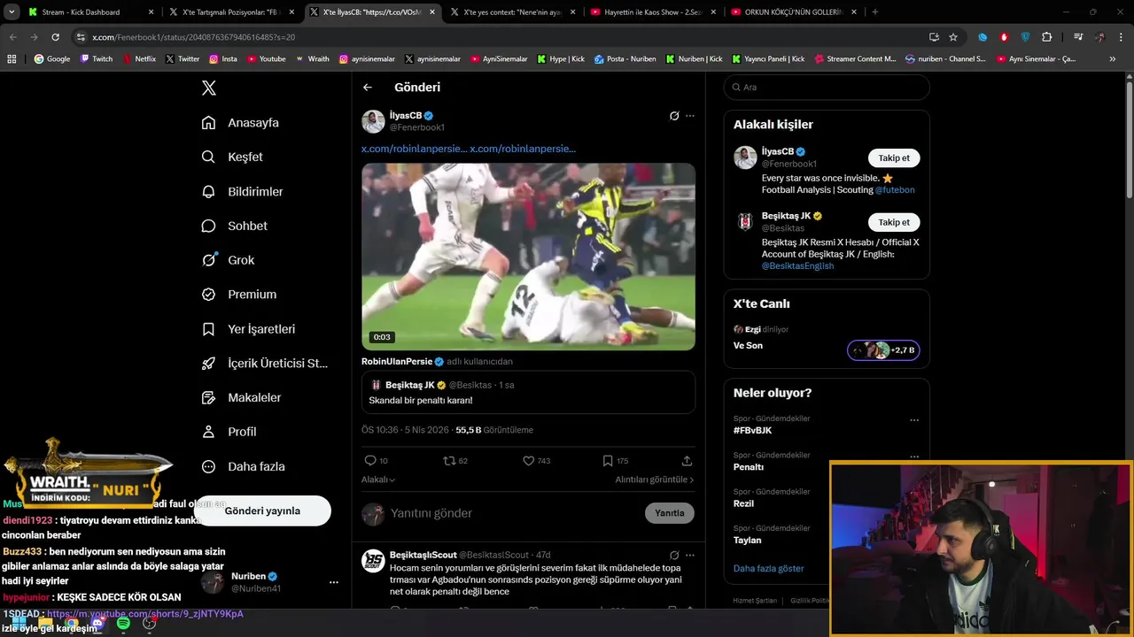Open Grok action on BeşiktaşlıScout's reply

coord(674,556)
